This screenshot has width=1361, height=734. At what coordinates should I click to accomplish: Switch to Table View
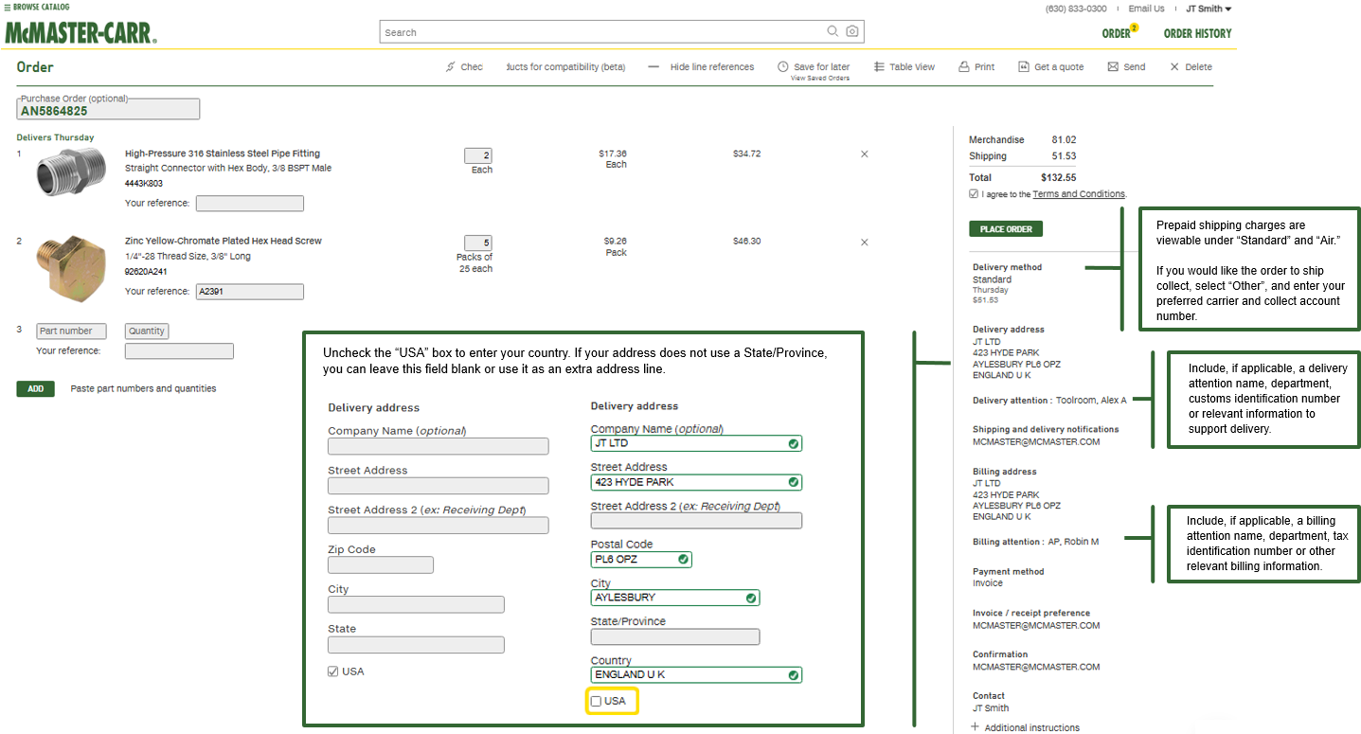(x=904, y=67)
